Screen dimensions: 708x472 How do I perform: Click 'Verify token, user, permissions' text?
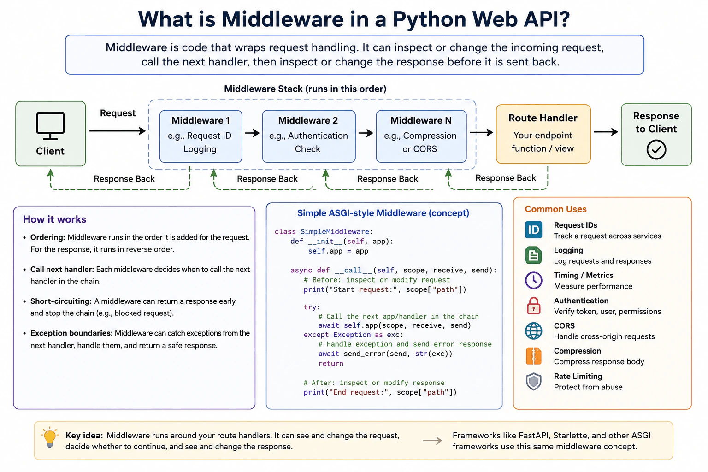point(607,312)
